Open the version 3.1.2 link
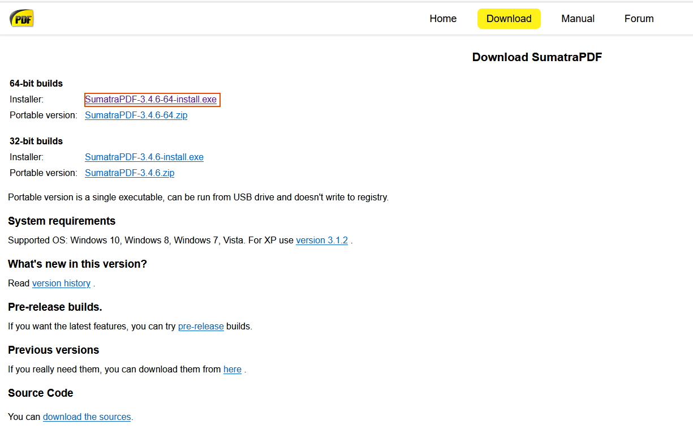Viewport: 693px width, 429px height. pyautogui.click(x=322, y=241)
